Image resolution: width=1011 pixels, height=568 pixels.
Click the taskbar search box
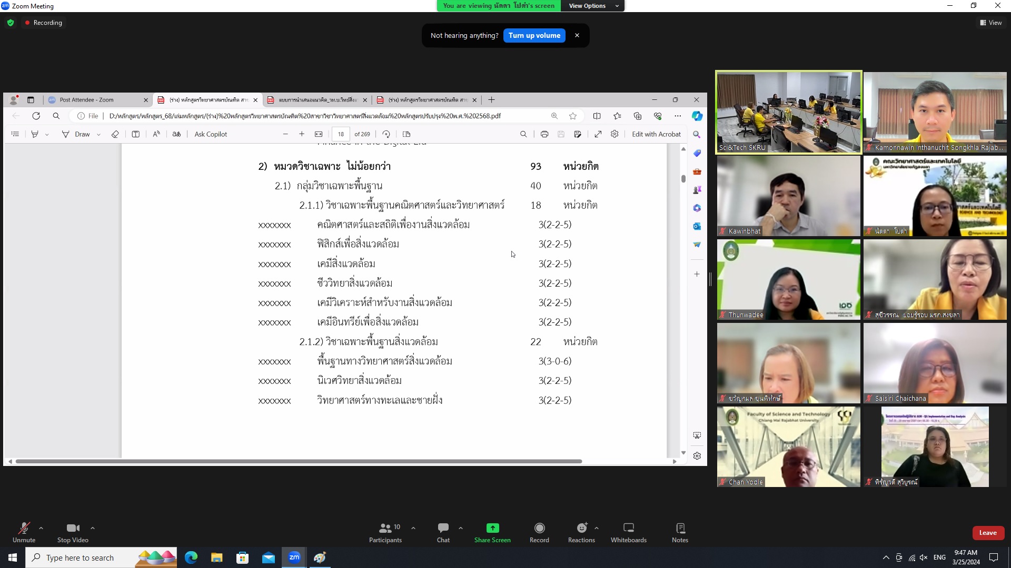(x=102, y=557)
